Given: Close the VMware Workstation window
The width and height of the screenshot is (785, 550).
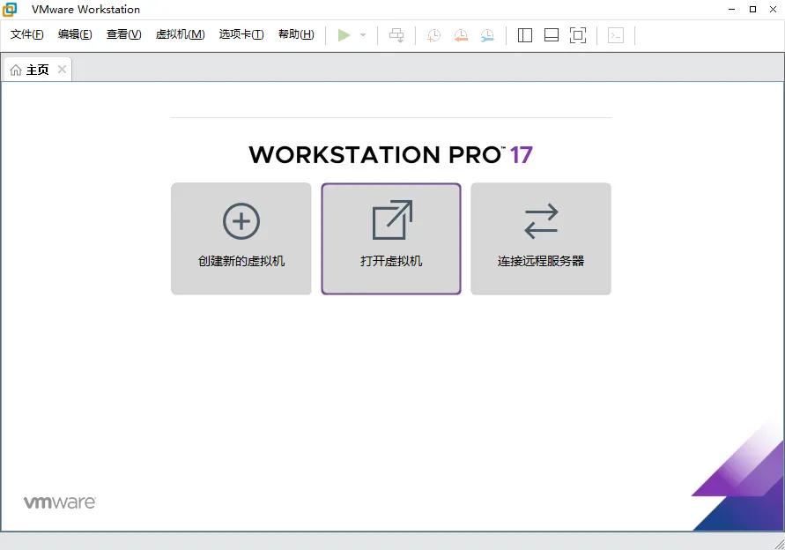Looking at the screenshot, I should [773, 9].
